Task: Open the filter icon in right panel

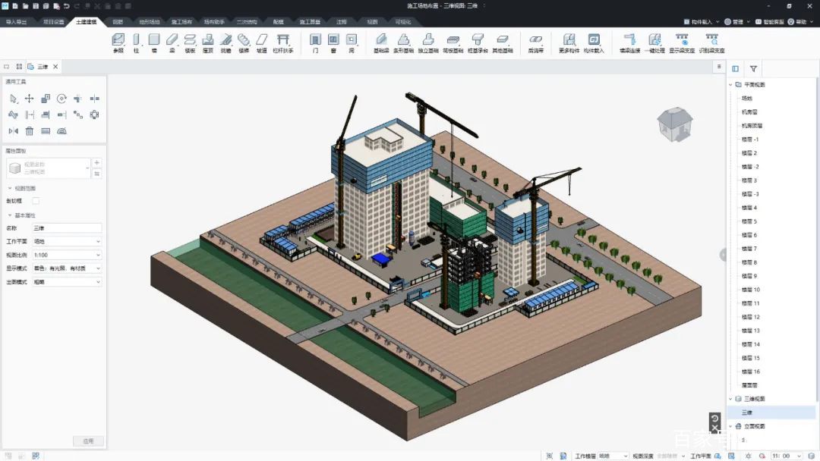Action: pyautogui.click(x=753, y=69)
